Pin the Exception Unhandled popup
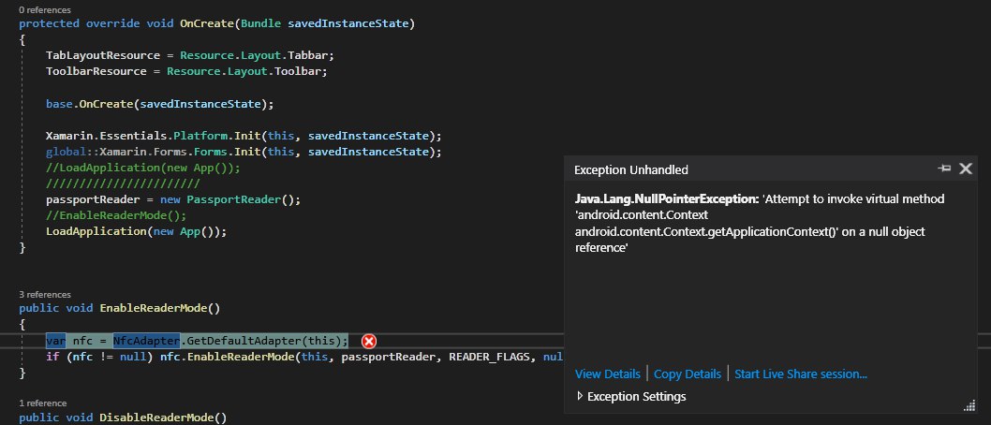This screenshot has width=991, height=425. coord(944,169)
